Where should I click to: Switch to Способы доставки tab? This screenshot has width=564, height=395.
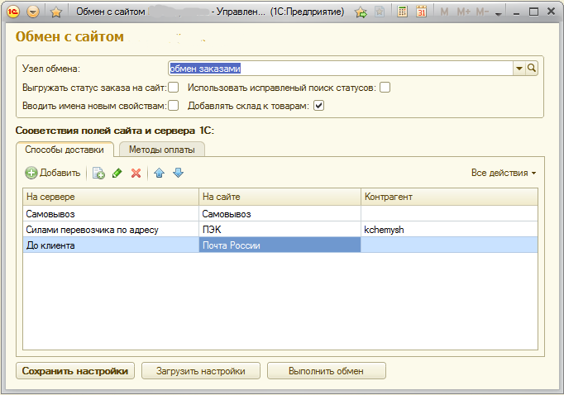(65, 150)
